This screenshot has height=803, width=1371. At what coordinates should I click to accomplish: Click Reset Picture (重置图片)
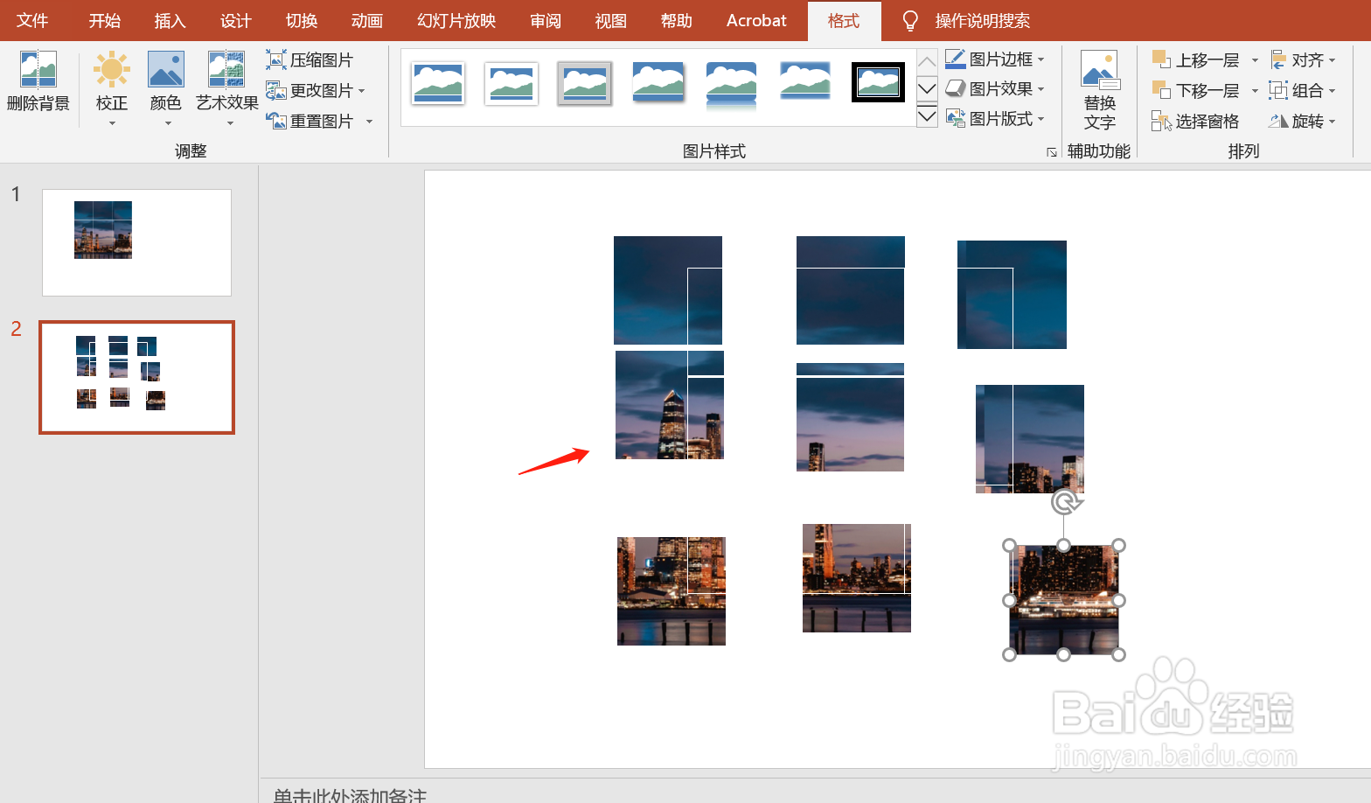click(310, 121)
